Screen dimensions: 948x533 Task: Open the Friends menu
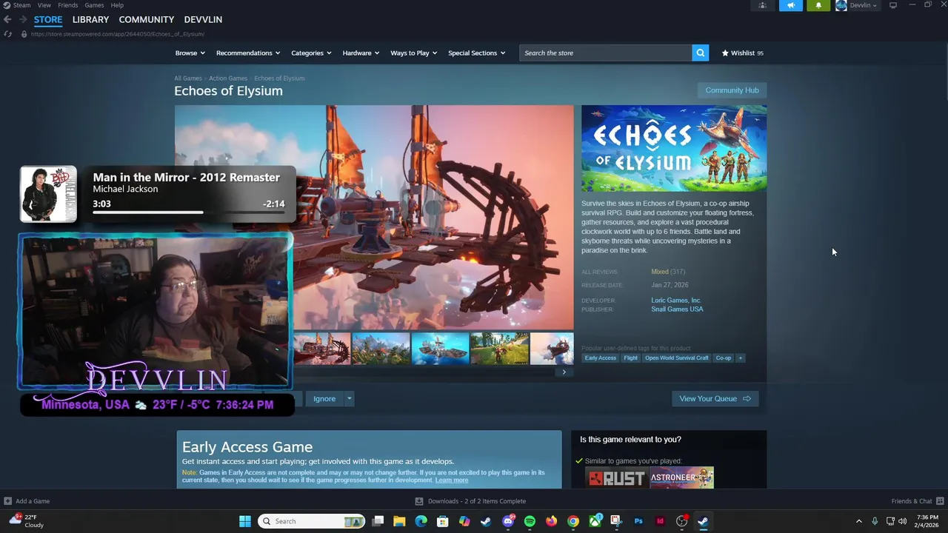(68, 5)
